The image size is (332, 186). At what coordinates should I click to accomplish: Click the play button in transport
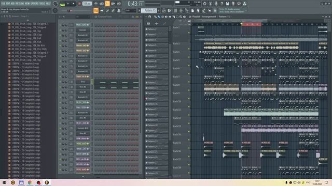[68, 4]
